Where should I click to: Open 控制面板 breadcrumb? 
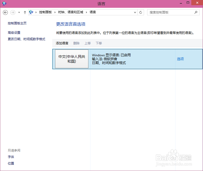pyautogui.click(x=45, y=12)
